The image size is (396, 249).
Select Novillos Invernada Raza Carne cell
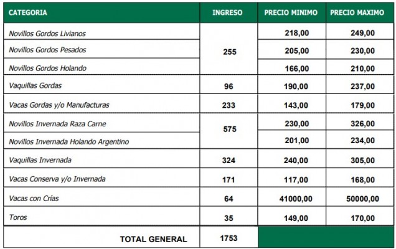pos(101,123)
